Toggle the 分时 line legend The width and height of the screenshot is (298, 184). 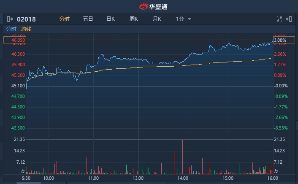click(x=11, y=29)
